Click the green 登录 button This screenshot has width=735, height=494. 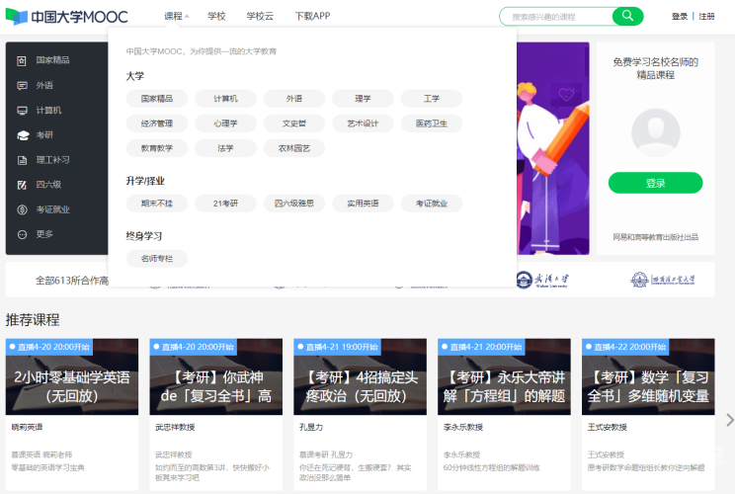pyautogui.click(x=655, y=183)
